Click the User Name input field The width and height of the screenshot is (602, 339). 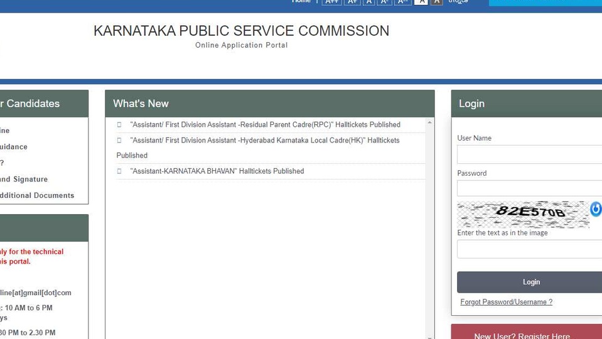pyautogui.click(x=529, y=154)
